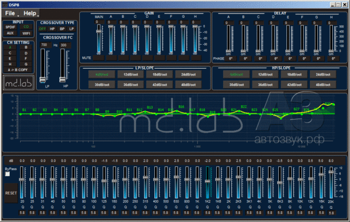Mute gain channel B
The width and height of the screenshot is (350, 222).
pyautogui.click(x=123, y=58)
